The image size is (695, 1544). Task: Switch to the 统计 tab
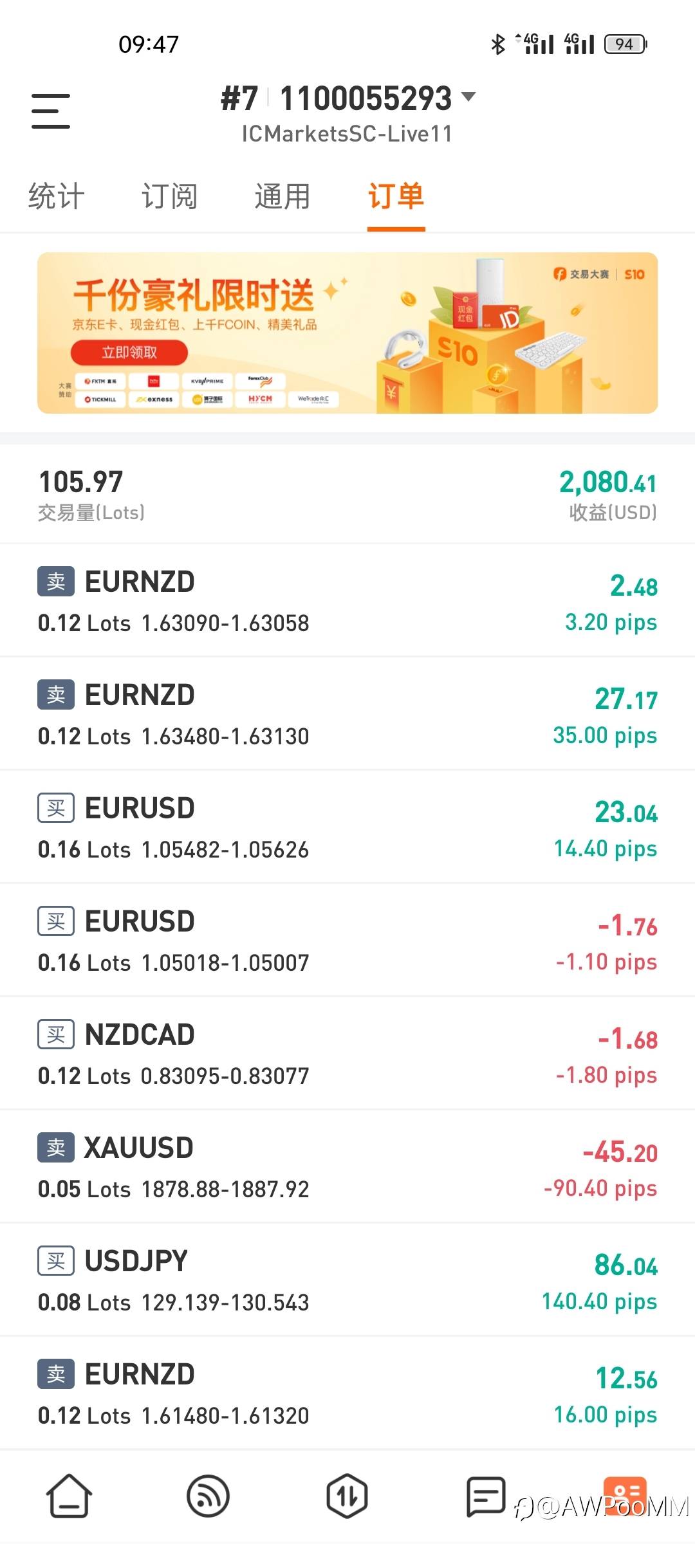[57, 196]
